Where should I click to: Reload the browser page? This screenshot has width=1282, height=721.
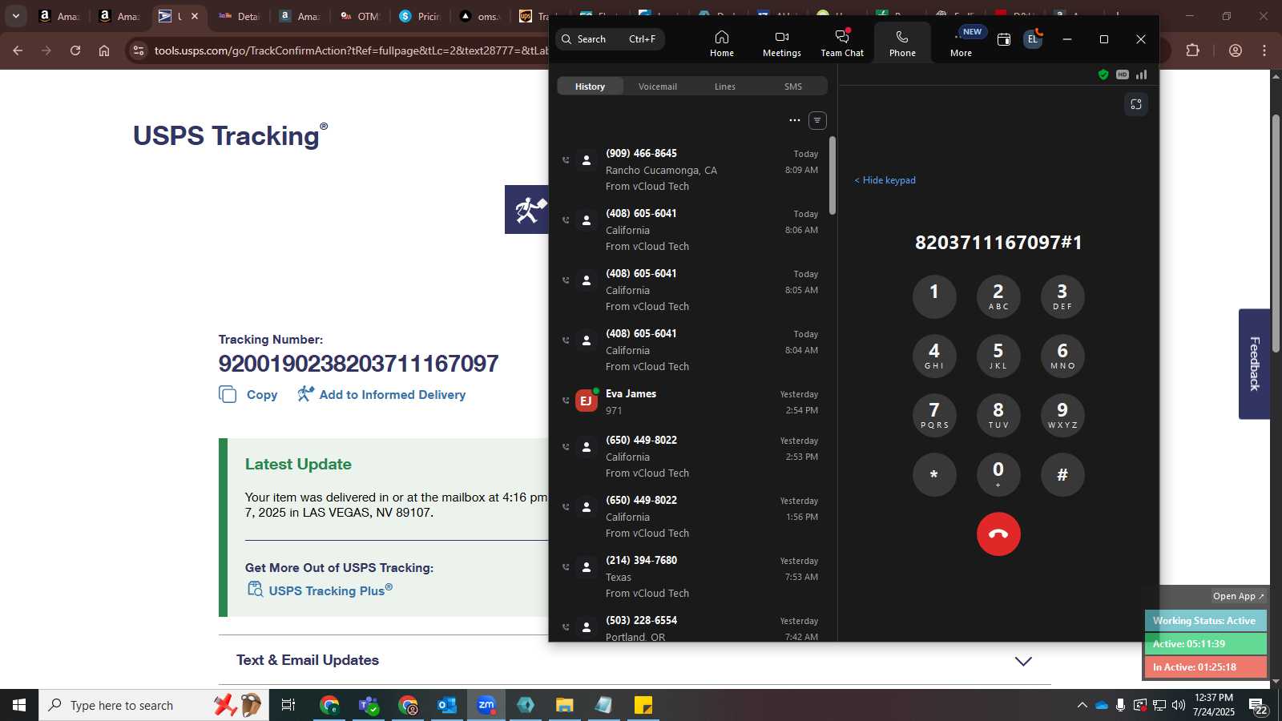[x=75, y=50]
